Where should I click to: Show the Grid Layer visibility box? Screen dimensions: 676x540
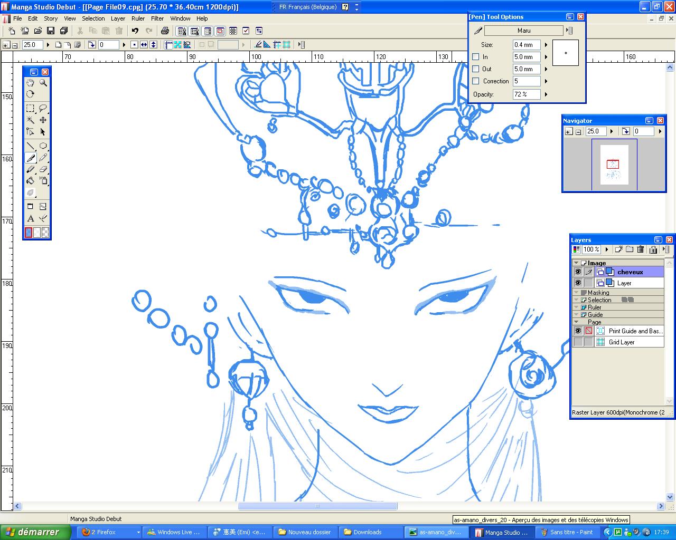578,342
